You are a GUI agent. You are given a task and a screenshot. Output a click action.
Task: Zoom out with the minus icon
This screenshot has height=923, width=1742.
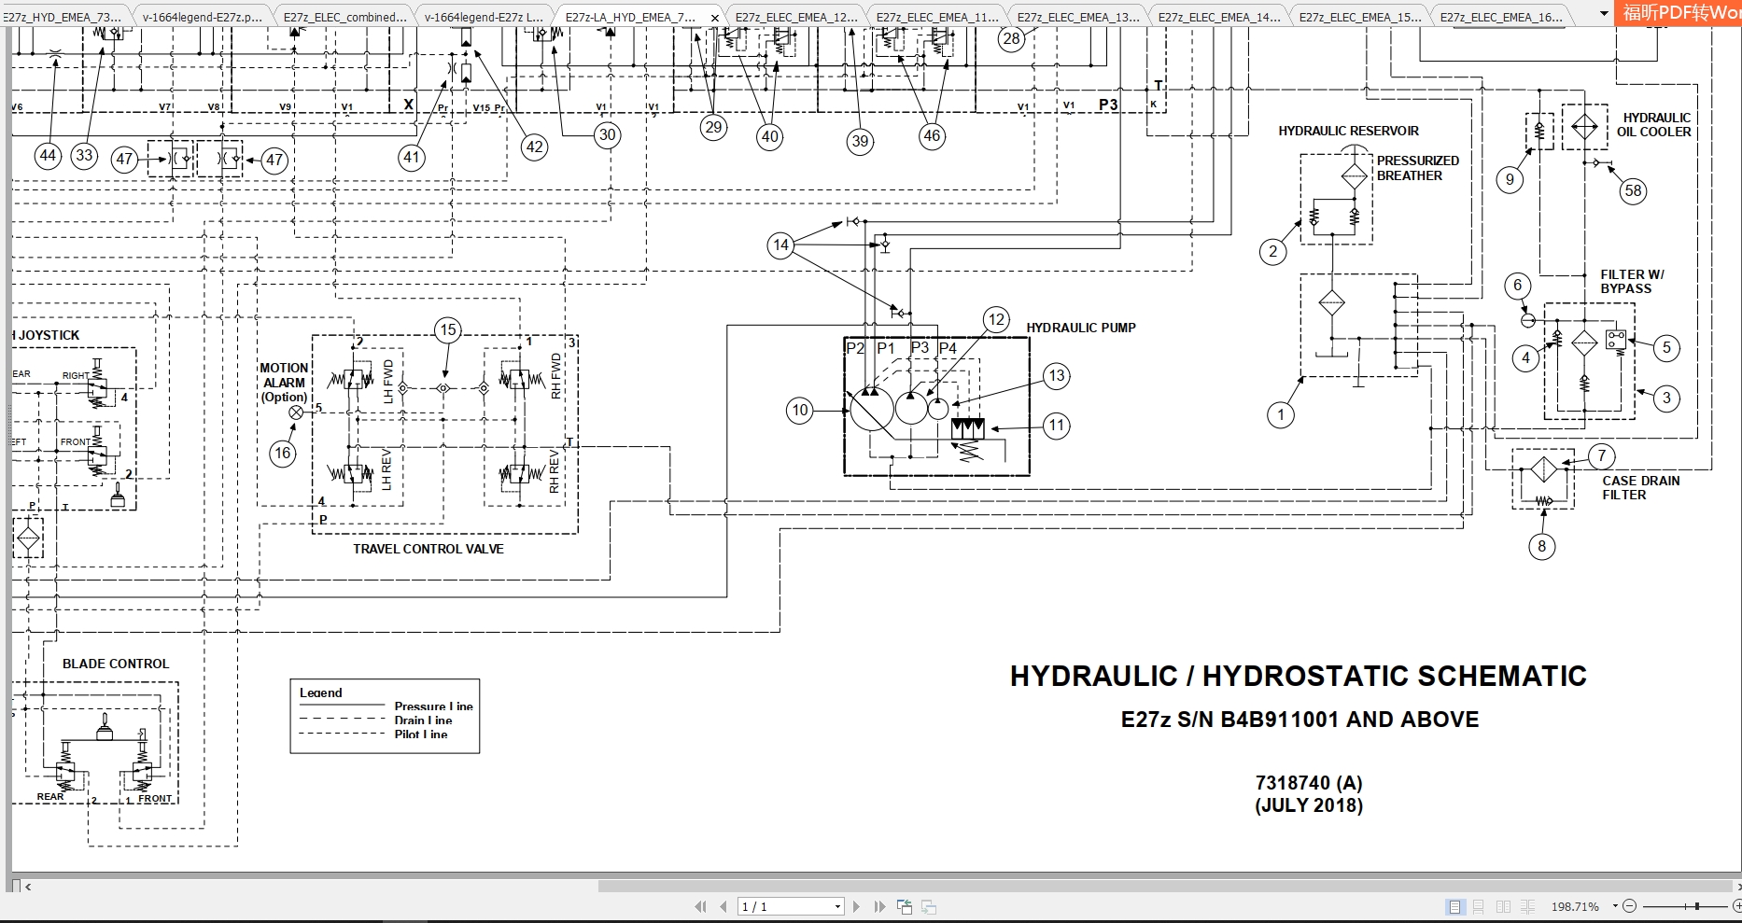1630,906
